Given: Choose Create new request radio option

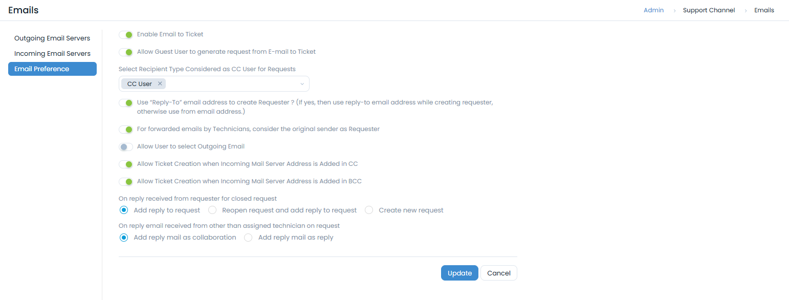Looking at the screenshot, I should (x=369, y=210).
